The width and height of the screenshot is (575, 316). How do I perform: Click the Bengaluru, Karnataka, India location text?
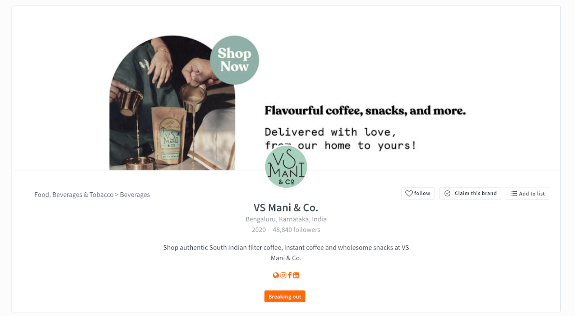click(286, 219)
